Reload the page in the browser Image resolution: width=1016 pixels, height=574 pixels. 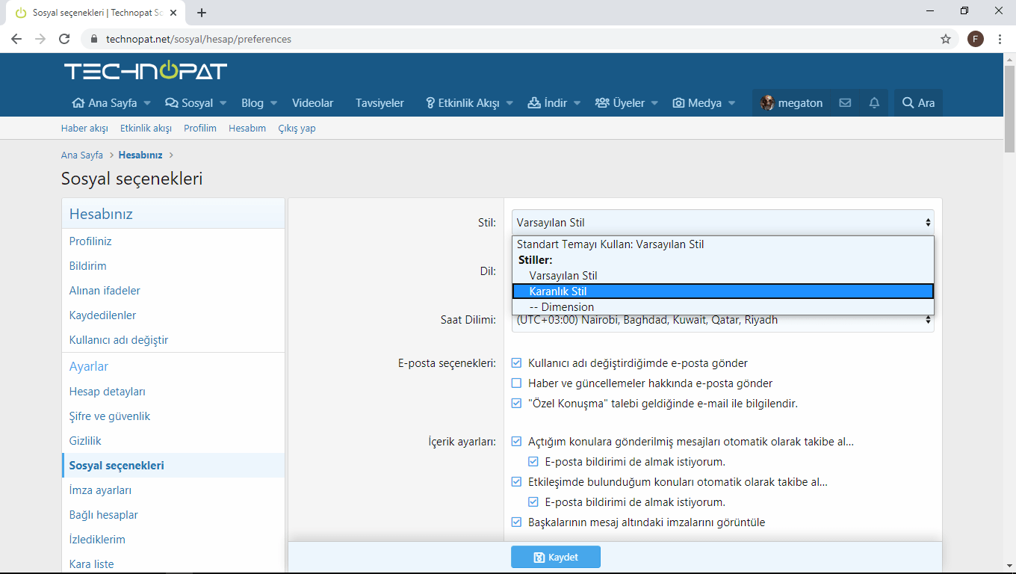[x=64, y=39]
